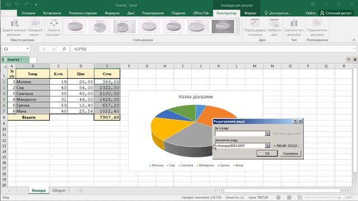This screenshot has height=201, width=358.
Task: Open the Add Chart Element menu
Action: [15, 27]
